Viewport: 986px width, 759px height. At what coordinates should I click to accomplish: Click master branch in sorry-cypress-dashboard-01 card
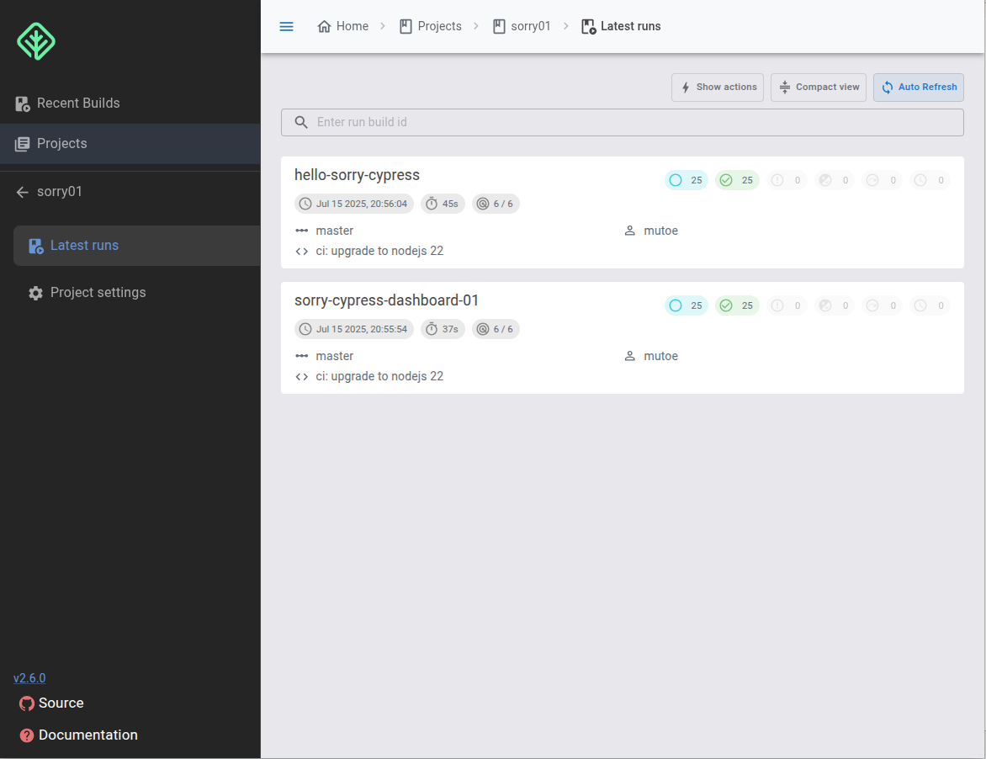pos(334,356)
